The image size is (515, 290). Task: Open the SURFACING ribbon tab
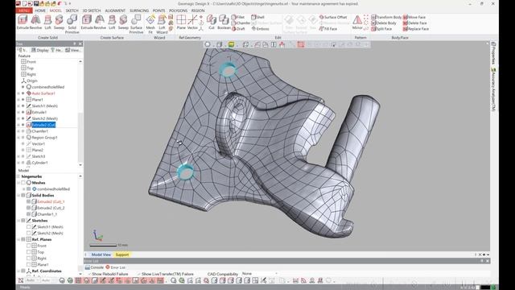[x=139, y=10]
